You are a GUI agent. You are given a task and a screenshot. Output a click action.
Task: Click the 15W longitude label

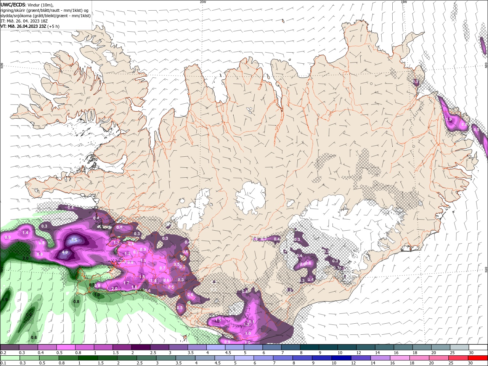(x=404, y=2)
